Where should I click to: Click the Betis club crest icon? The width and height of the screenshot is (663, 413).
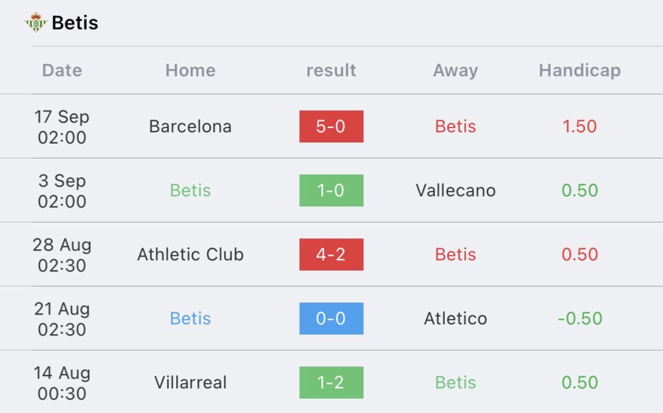click(36, 23)
